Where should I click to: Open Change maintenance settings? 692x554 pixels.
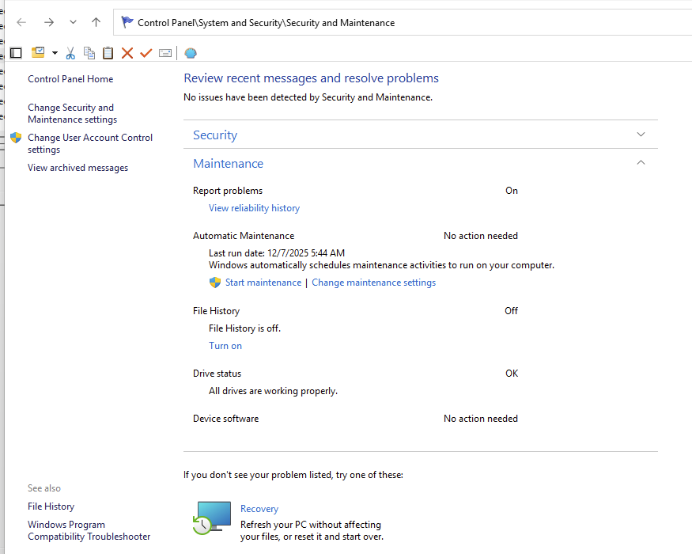click(373, 283)
